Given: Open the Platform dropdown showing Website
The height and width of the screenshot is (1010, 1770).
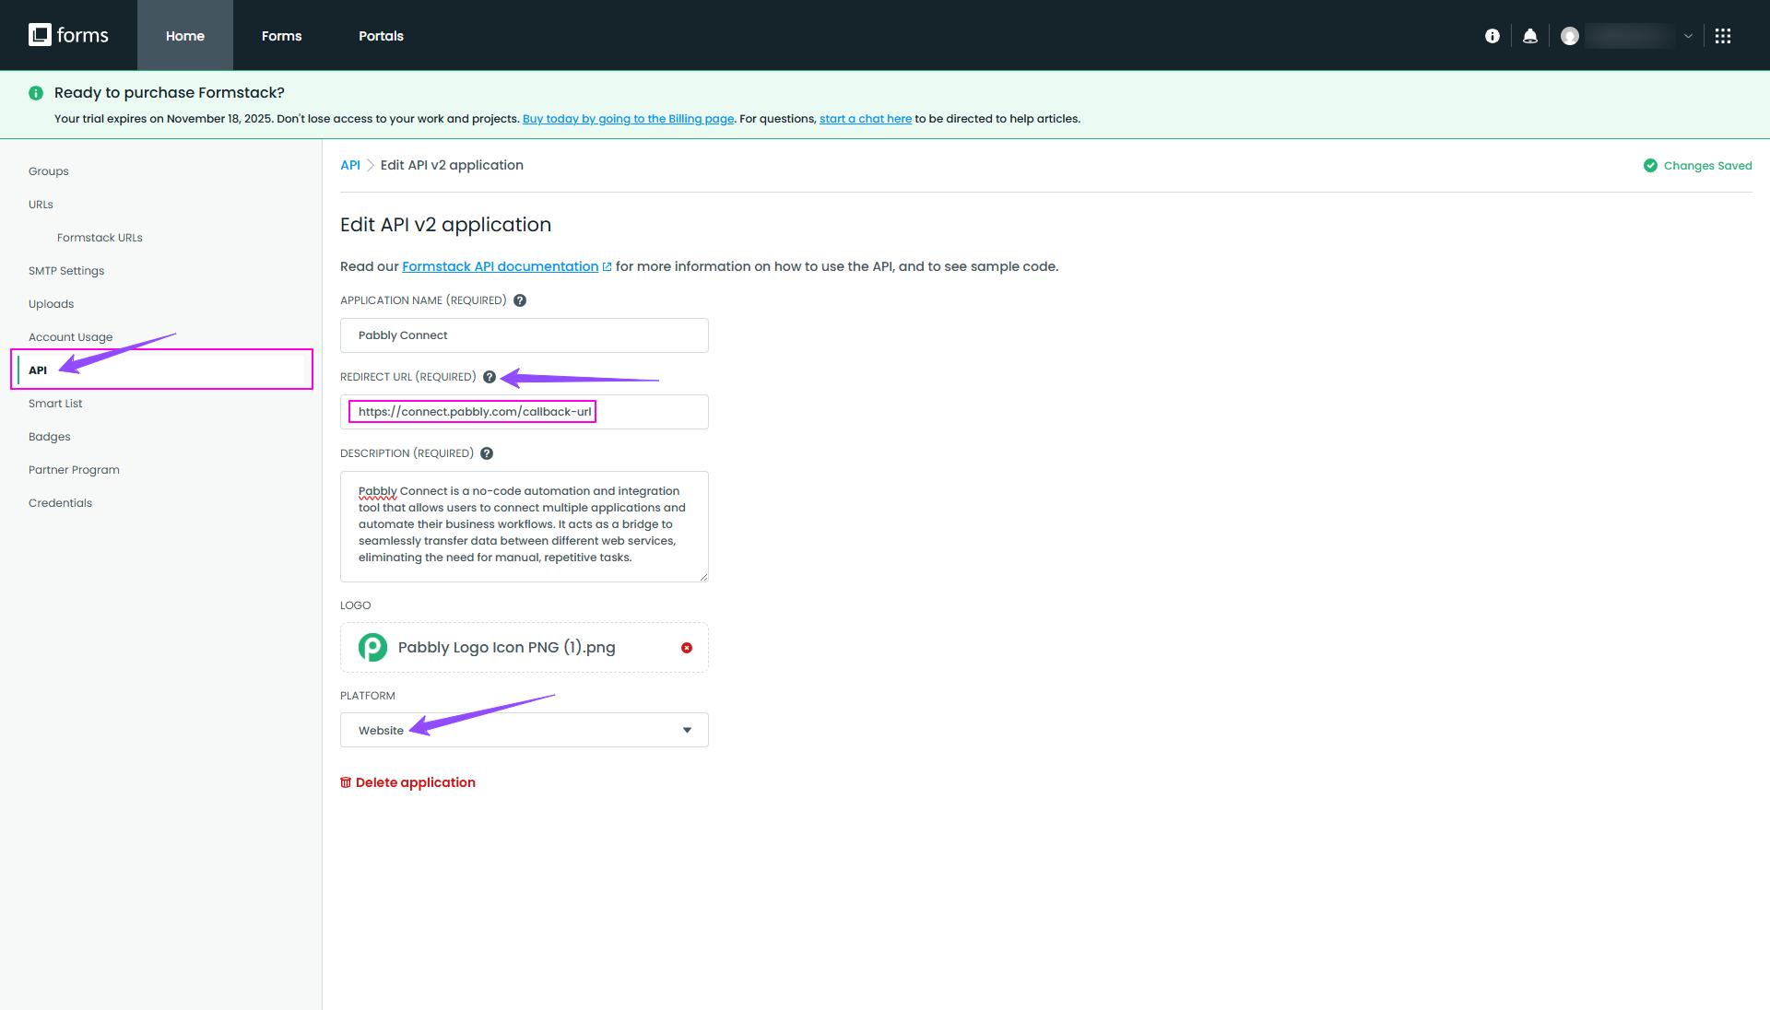Looking at the screenshot, I should click(524, 730).
